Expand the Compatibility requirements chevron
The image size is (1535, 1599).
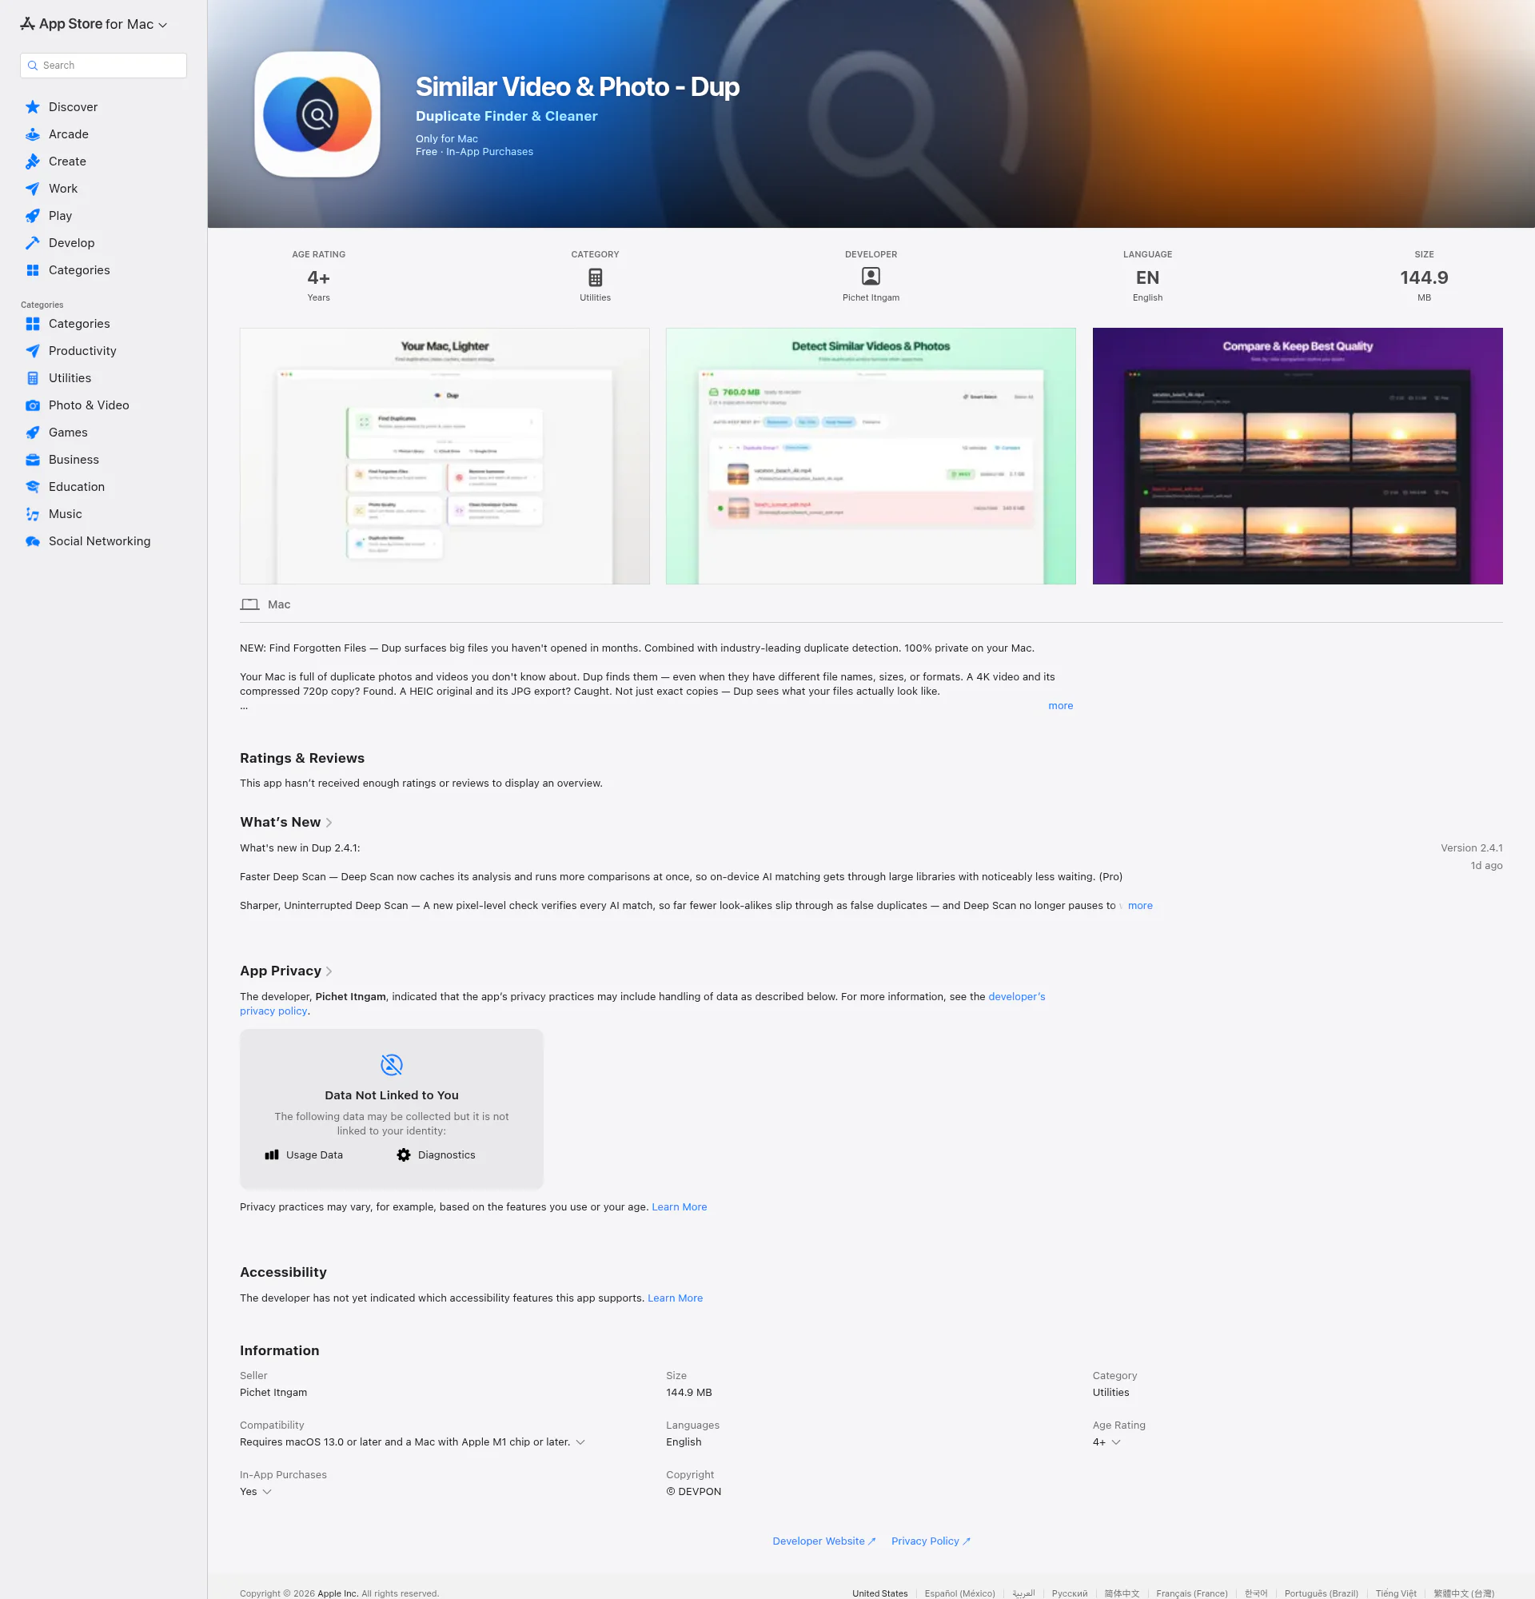pos(580,1441)
